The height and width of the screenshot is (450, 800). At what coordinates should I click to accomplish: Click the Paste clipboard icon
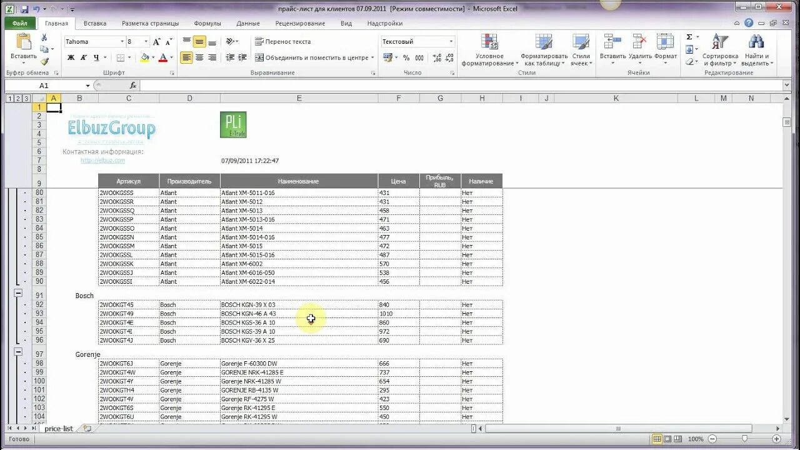coord(24,42)
